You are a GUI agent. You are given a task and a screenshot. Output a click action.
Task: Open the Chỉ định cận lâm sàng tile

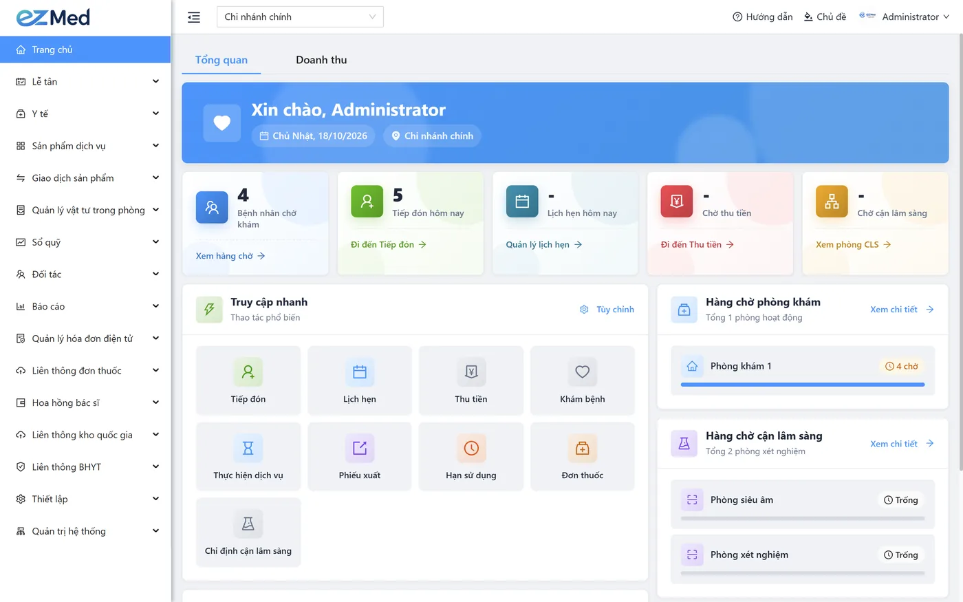point(248,533)
